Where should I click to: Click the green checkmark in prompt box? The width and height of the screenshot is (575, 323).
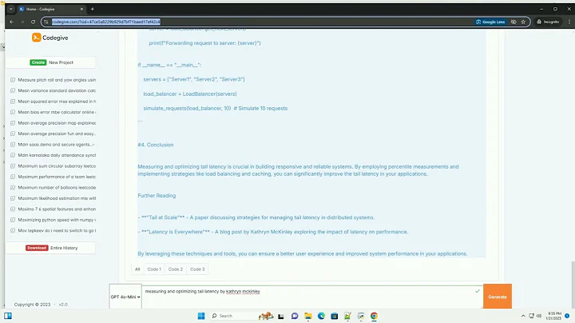coord(477,291)
